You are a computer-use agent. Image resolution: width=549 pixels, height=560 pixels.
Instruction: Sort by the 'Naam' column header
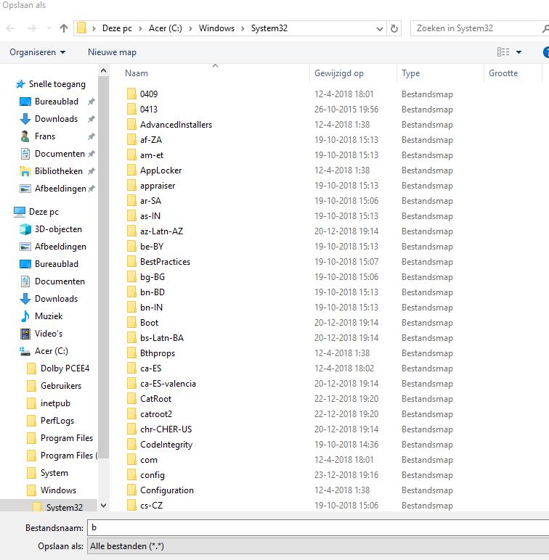(x=137, y=73)
